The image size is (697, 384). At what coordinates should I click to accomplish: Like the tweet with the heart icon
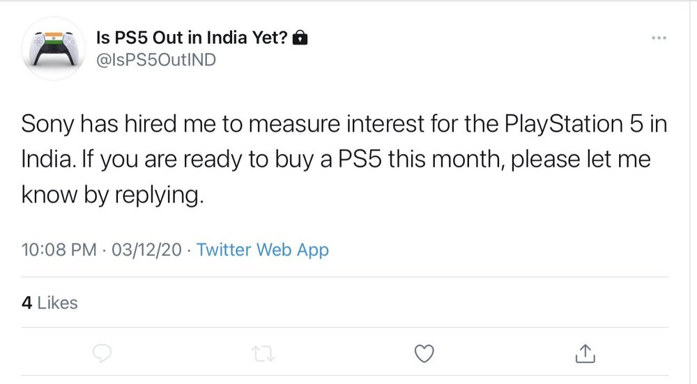(x=424, y=354)
